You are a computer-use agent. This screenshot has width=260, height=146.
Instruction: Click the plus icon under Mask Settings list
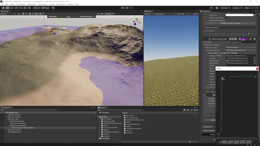click(249, 34)
